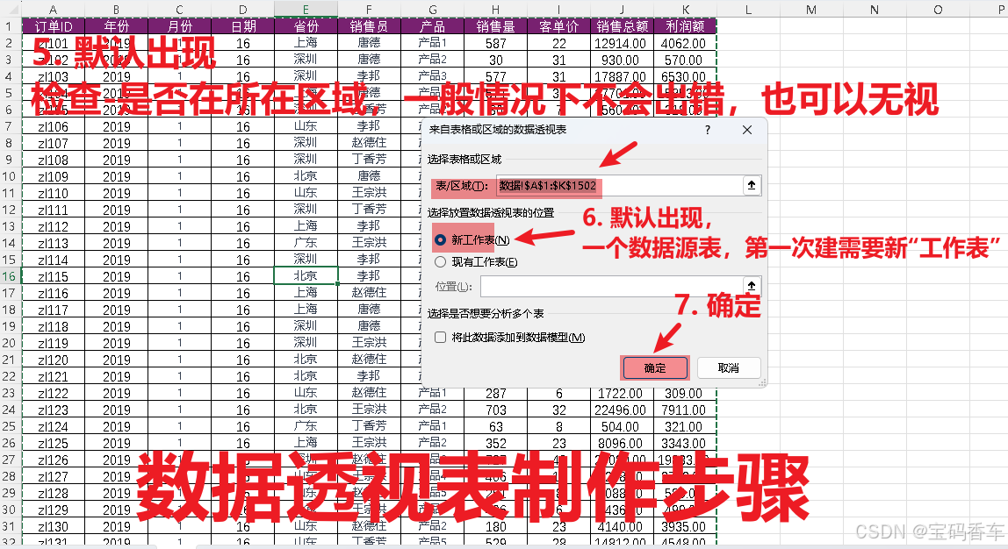Screen dimensions: 1008x549
Task: Click 产品1 cell in row 2
Action: tap(432, 43)
